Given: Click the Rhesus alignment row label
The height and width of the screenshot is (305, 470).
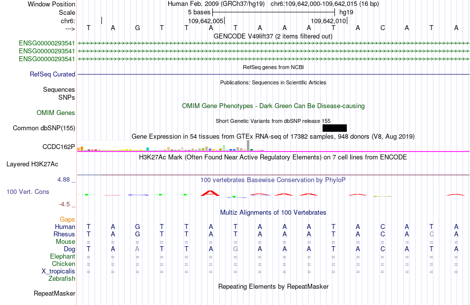Looking at the screenshot, I should pos(64,234).
